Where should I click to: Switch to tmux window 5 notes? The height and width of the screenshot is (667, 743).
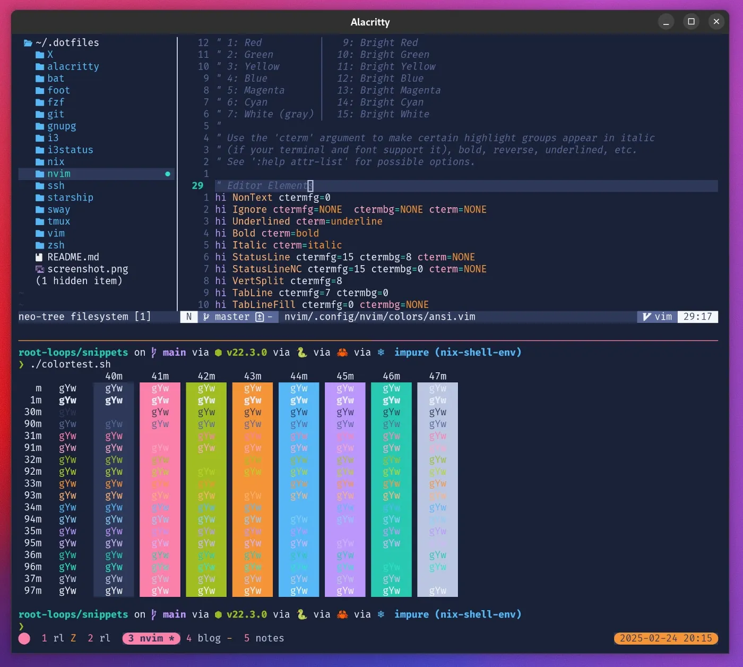(x=264, y=638)
